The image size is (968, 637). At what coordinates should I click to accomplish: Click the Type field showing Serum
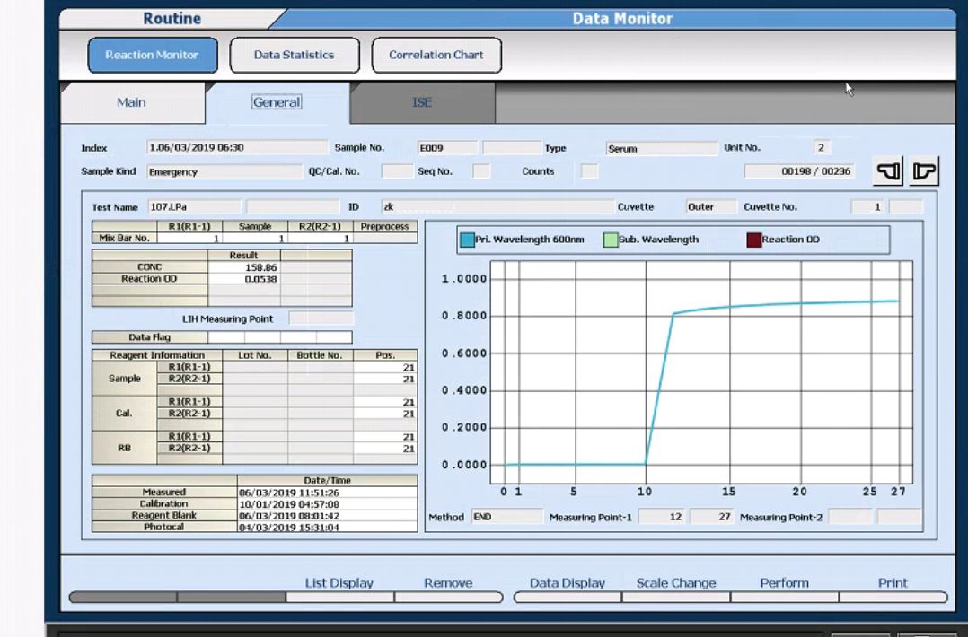(661, 149)
